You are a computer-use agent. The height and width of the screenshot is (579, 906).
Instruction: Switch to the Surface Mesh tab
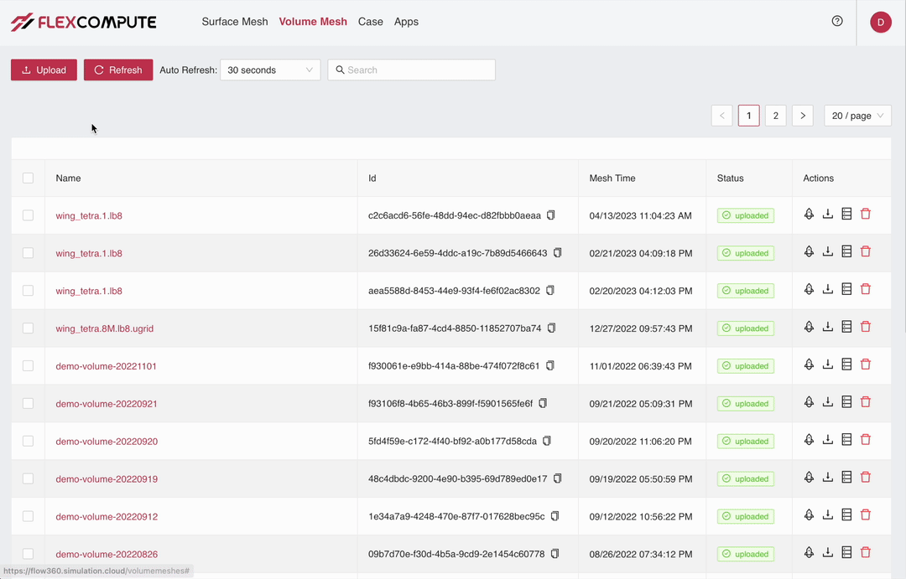tap(235, 22)
